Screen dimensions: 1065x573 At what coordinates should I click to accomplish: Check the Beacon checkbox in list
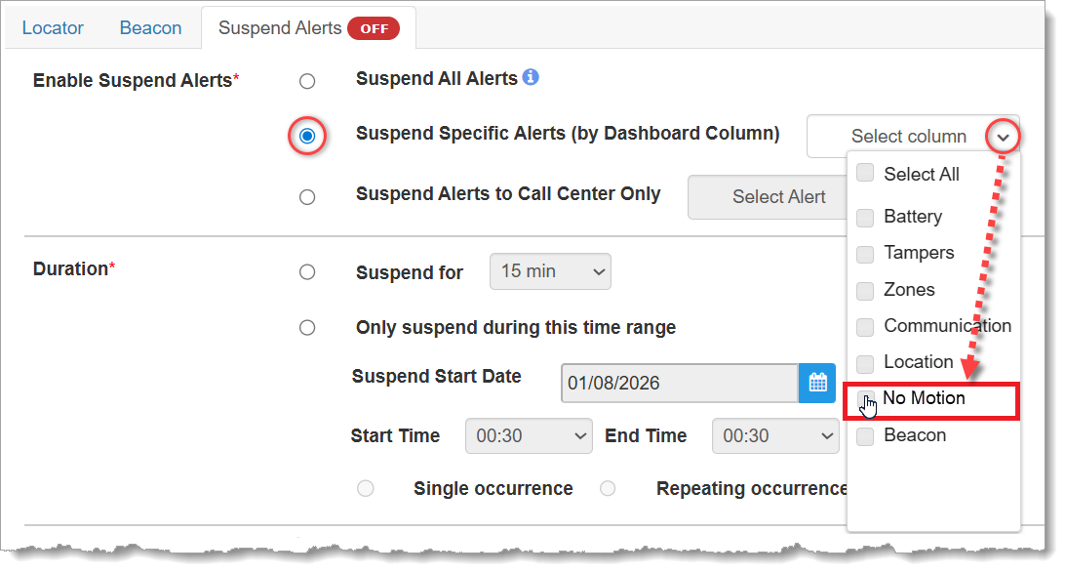click(x=865, y=436)
